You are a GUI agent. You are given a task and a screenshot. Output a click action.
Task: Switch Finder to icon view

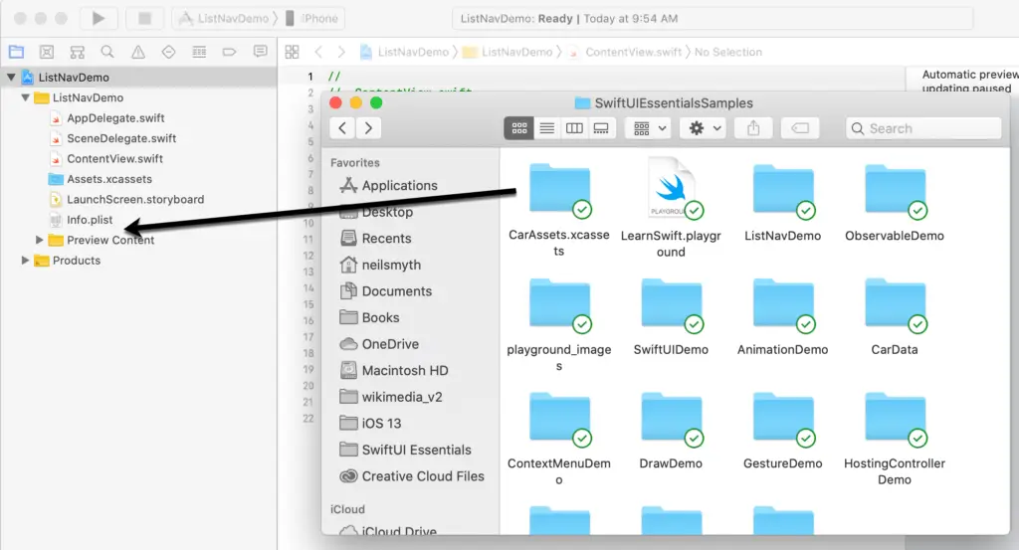coord(518,128)
